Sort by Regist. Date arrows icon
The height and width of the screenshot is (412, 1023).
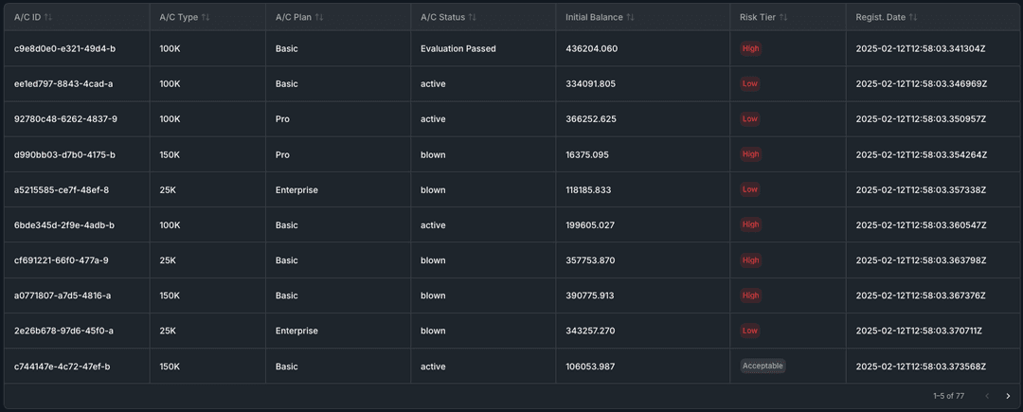pos(913,17)
